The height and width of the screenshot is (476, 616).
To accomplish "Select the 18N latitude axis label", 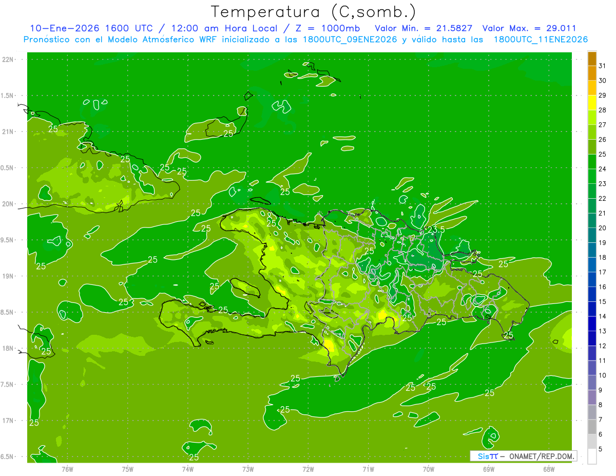I will coord(9,349).
